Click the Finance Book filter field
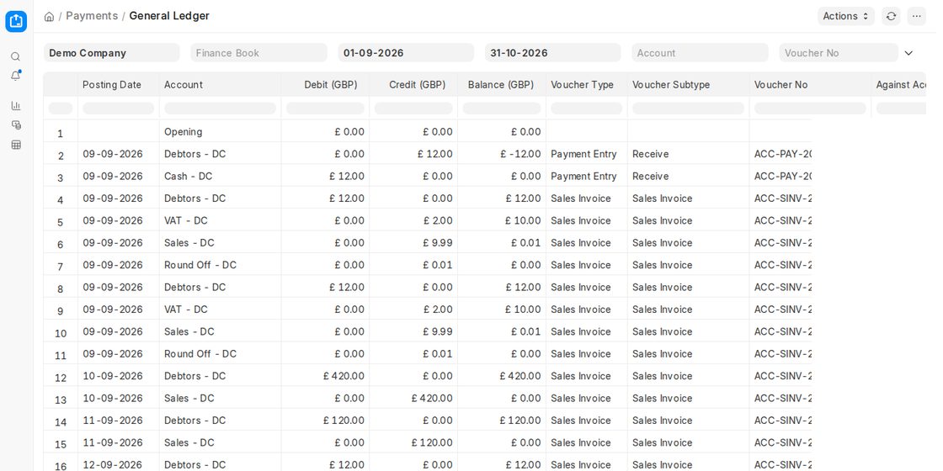The image size is (943, 471). pos(259,53)
